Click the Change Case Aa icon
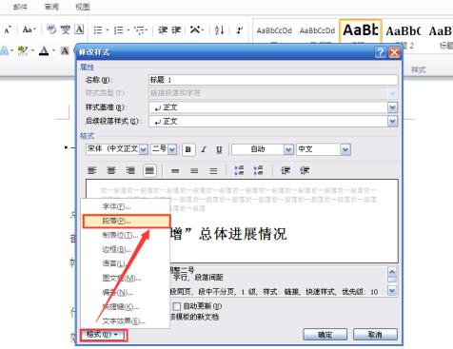The width and height of the screenshot is (453, 349). pyautogui.click(x=29, y=29)
